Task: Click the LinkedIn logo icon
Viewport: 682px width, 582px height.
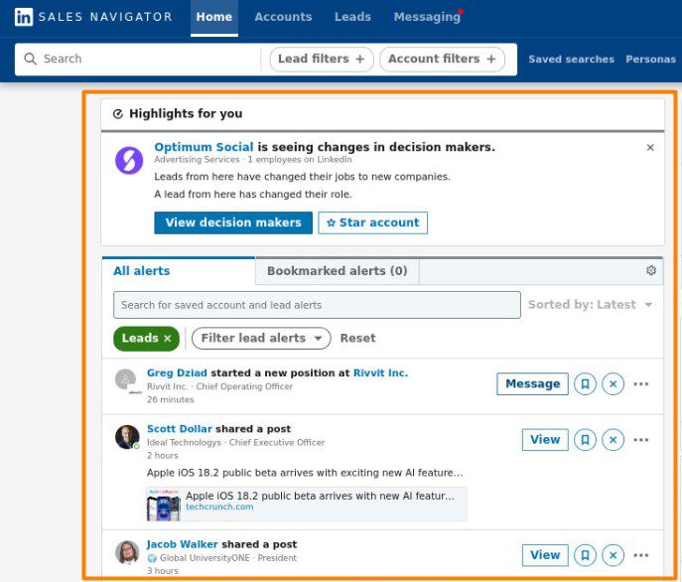Action: (x=24, y=18)
